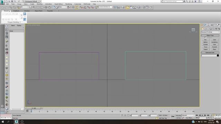This screenshot has height=124, width=221.
Task: Expand the Polygon Modeling panel arrow
Action: pos(20,22)
